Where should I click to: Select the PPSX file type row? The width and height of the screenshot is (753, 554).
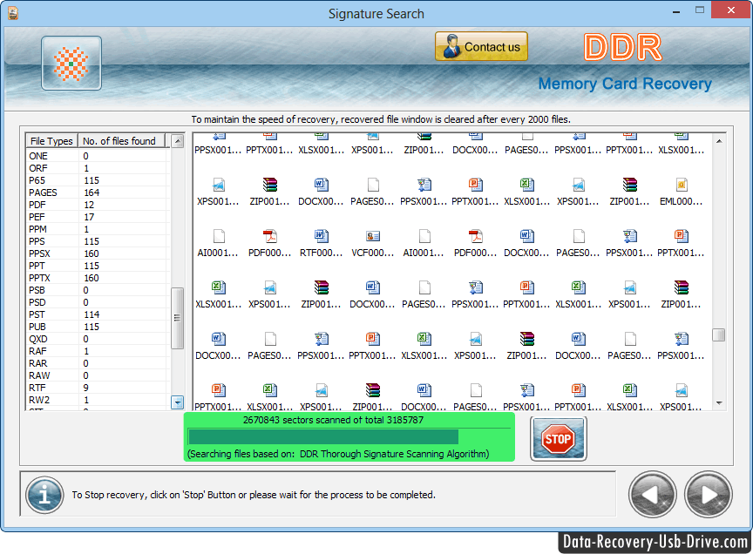pos(98,253)
